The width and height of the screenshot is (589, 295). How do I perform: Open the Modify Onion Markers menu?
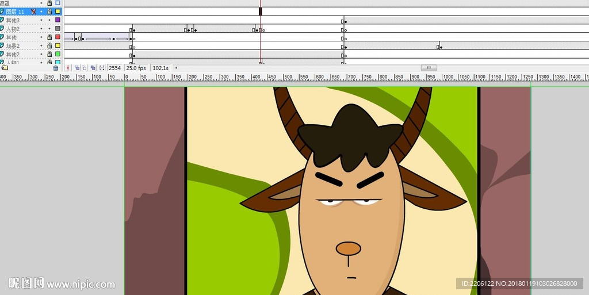pyautogui.click(x=102, y=68)
